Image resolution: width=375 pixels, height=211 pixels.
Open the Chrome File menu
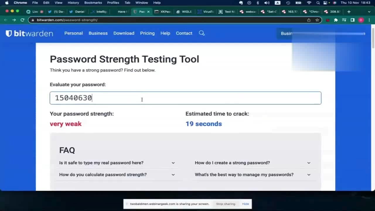click(x=35, y=3)
